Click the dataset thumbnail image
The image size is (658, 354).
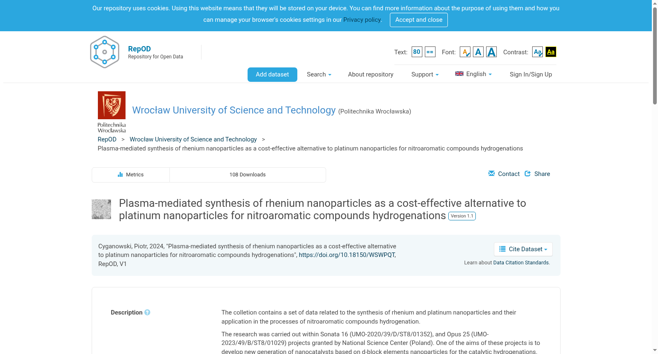(x=101, y=209)
